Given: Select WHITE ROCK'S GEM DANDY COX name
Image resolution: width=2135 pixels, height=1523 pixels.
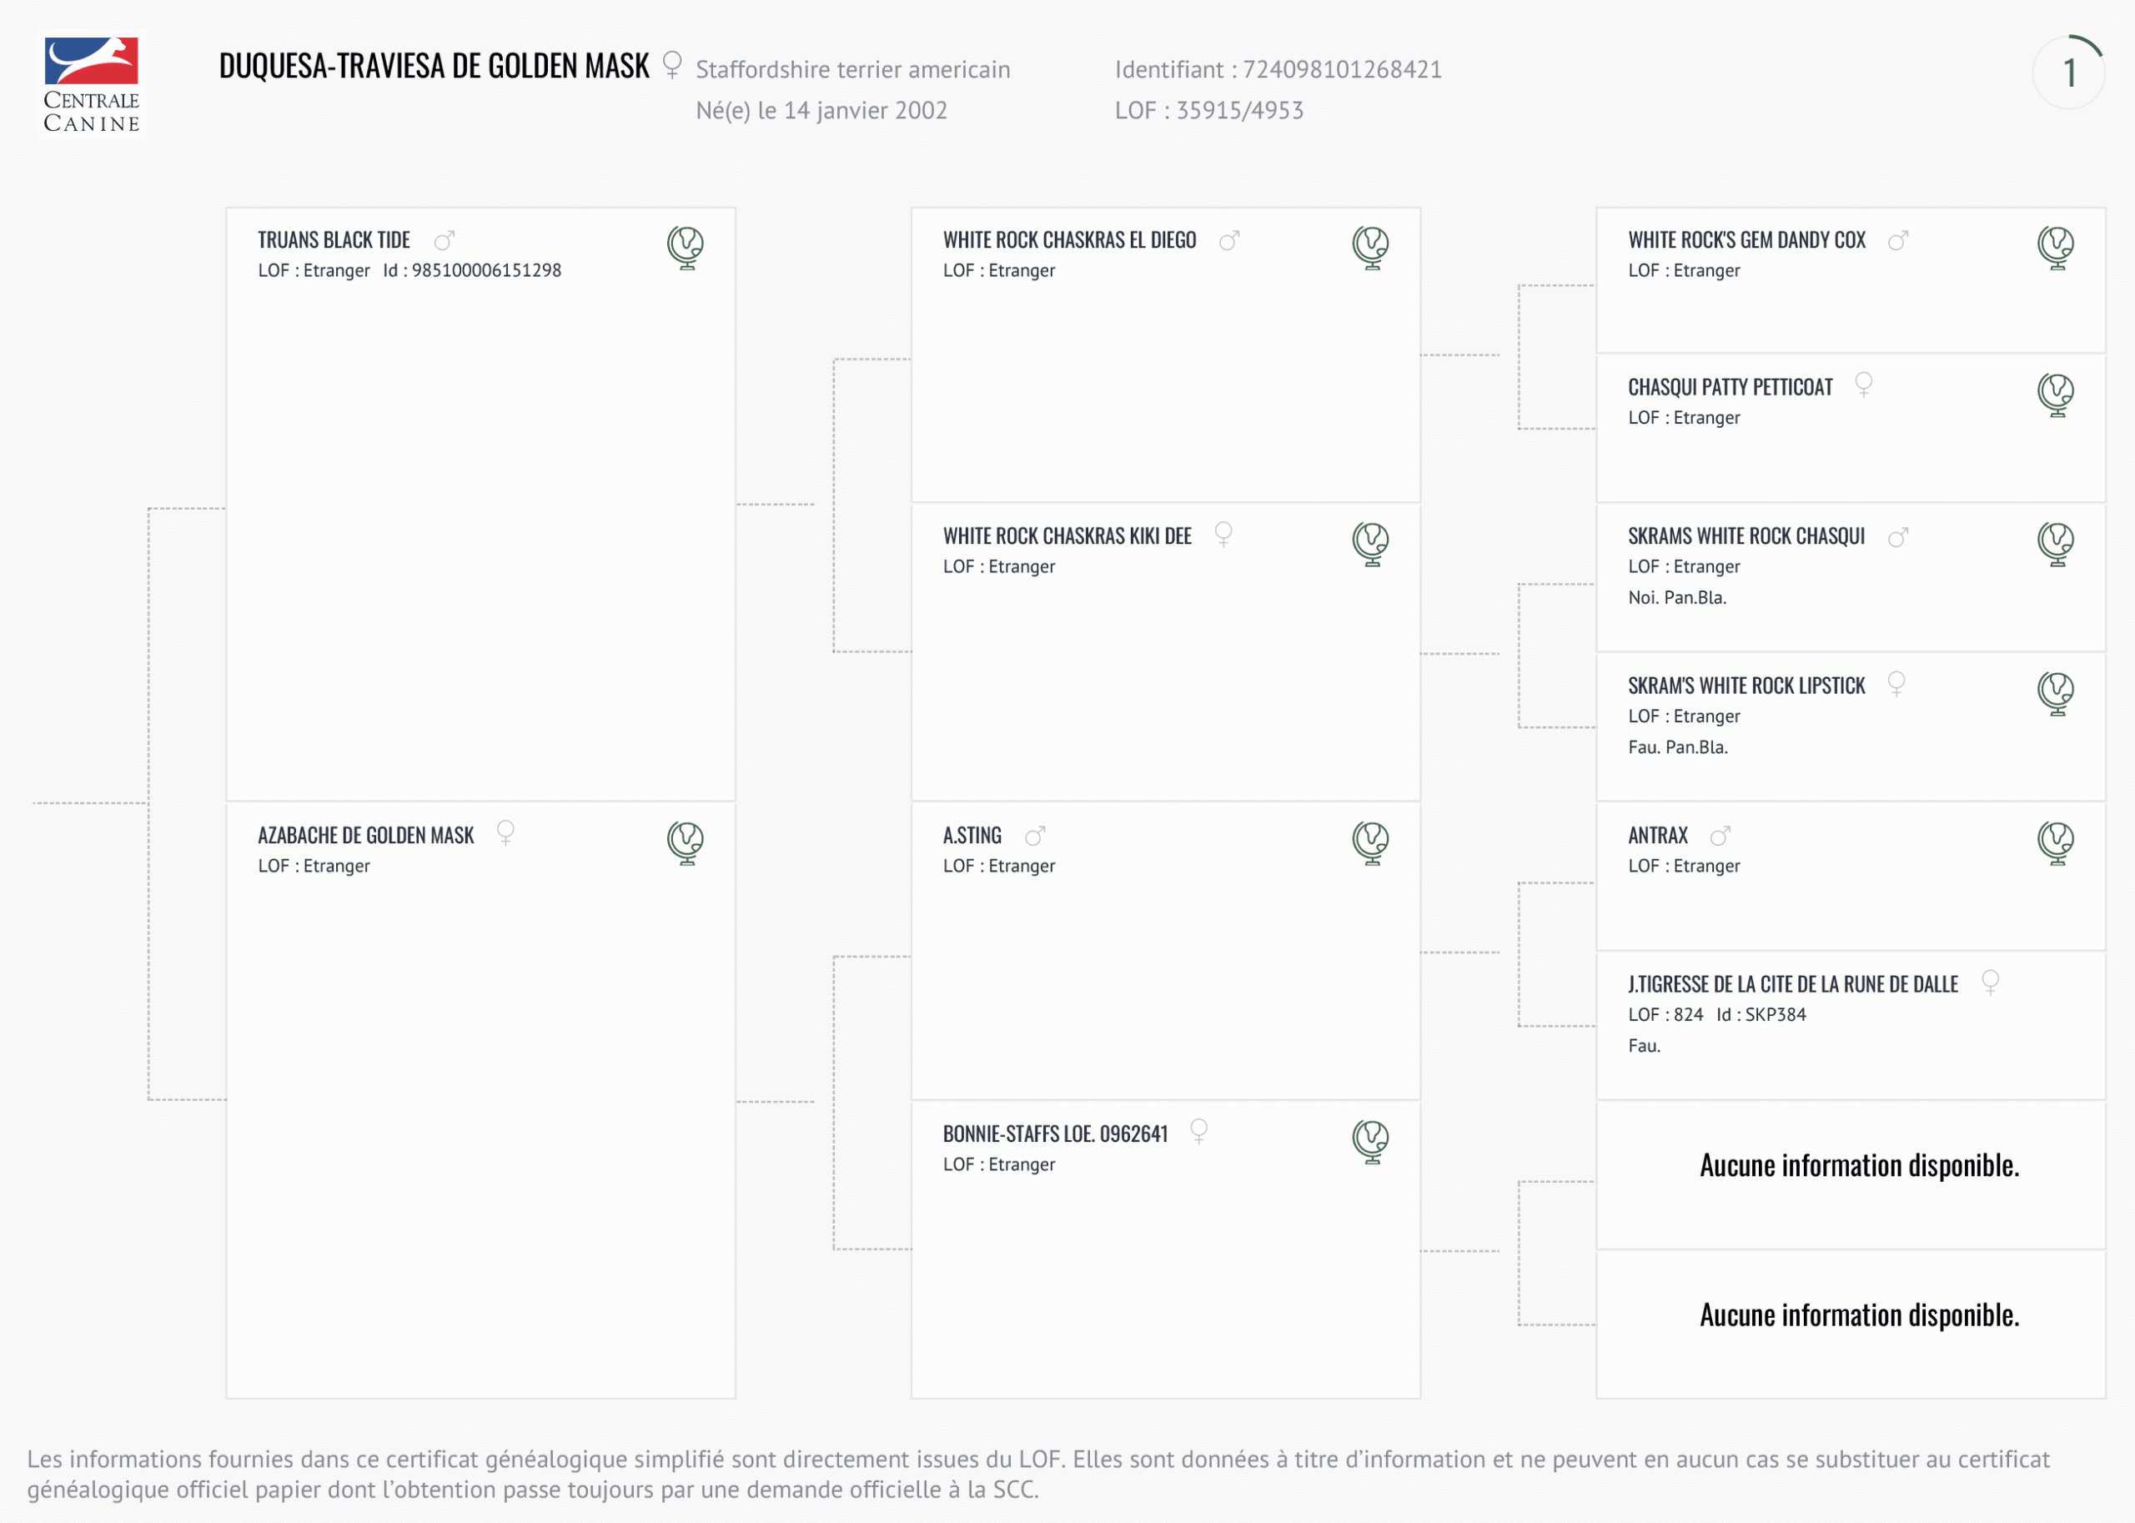Looking at the screenshot, I should pos(1746,240).
